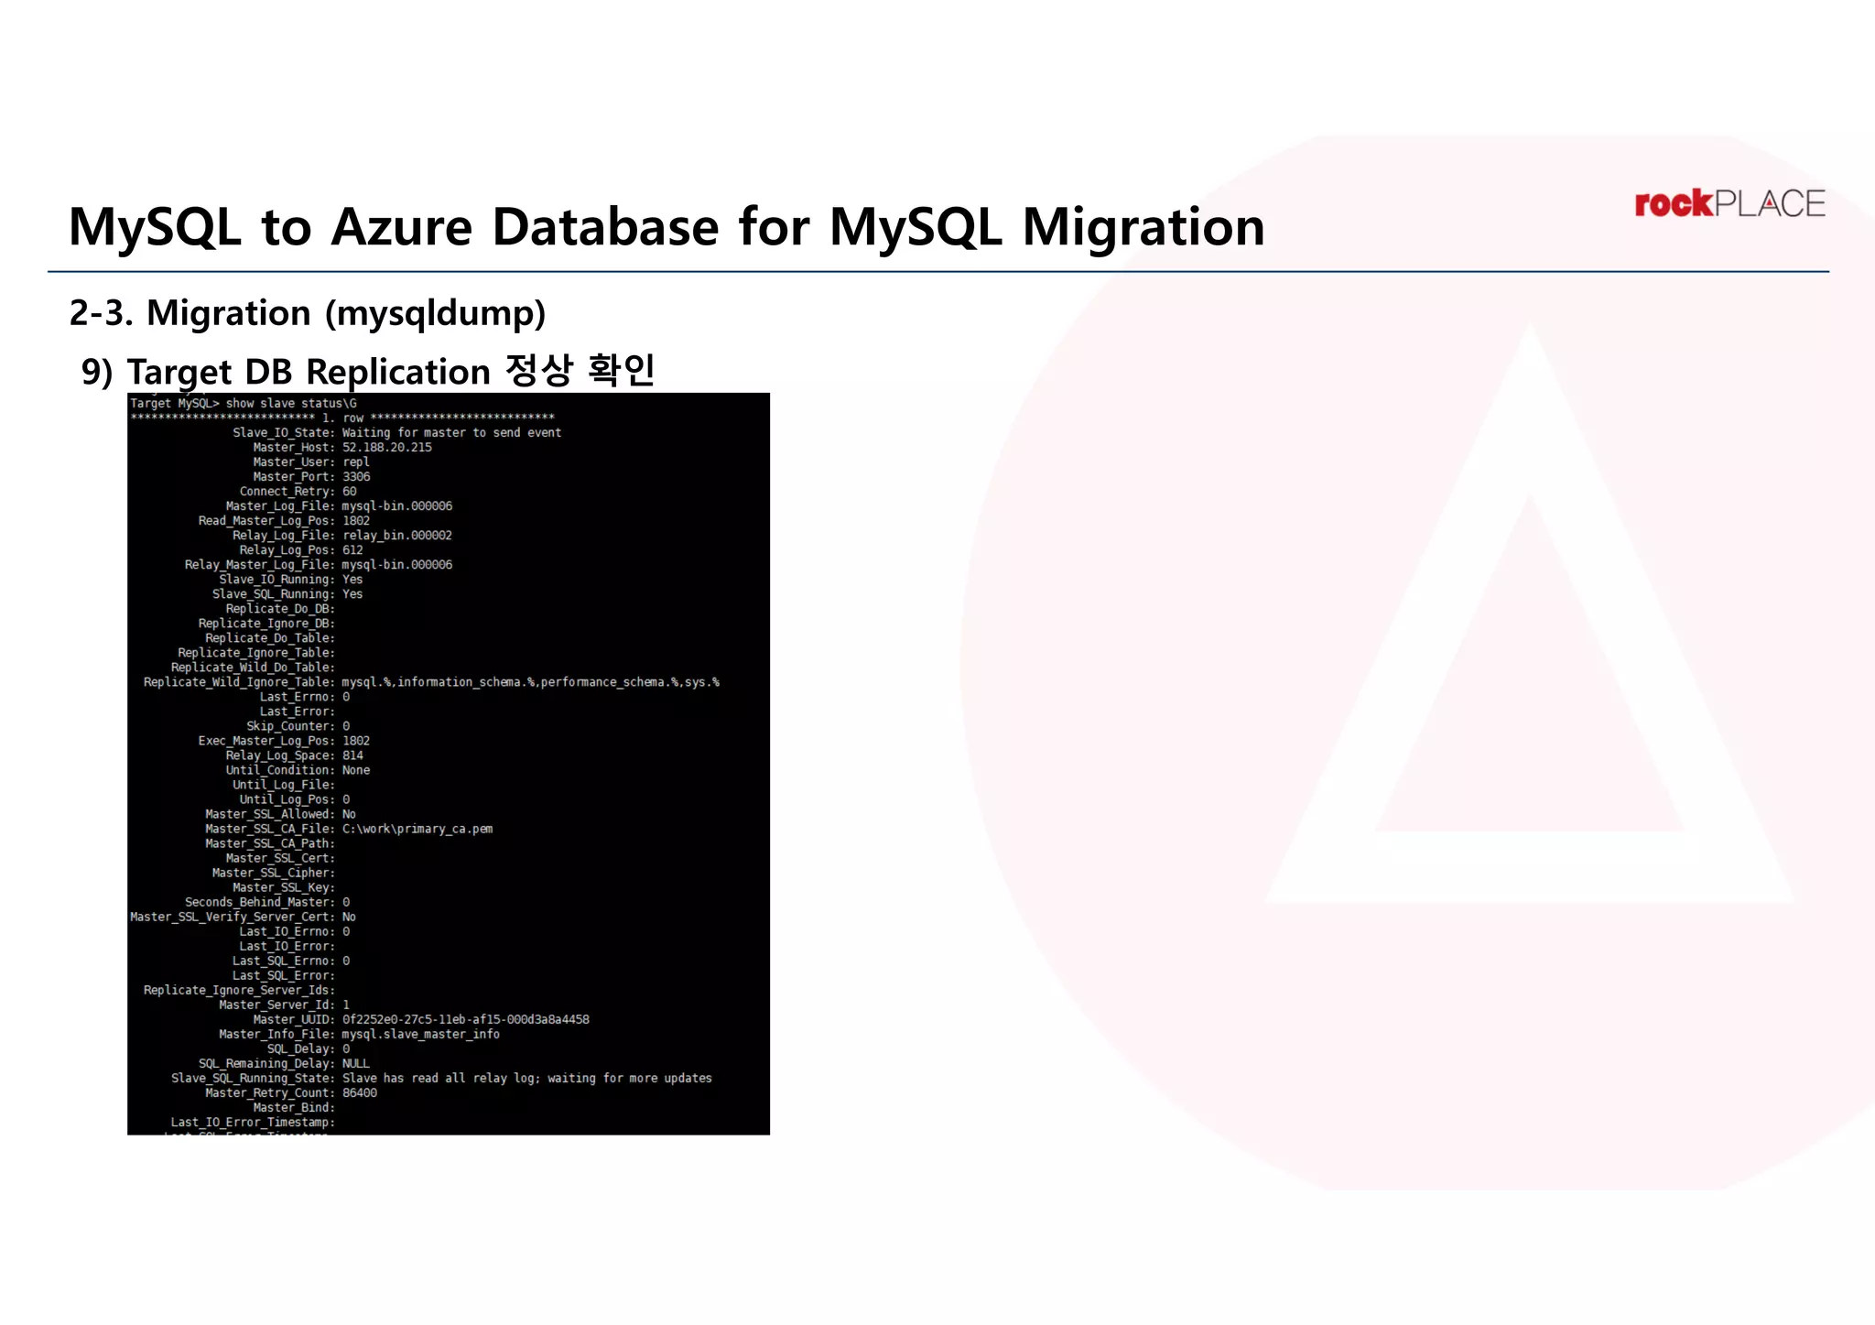Click the Last_Errno: 0 line
The width and height of the screenshot is (1875, 1325).
click(305, 696)
